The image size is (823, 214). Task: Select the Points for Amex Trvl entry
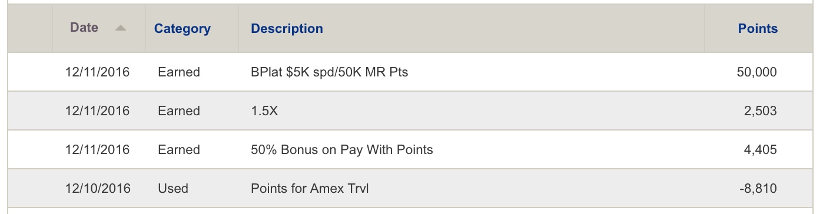pos(310,189)
